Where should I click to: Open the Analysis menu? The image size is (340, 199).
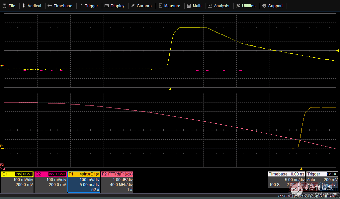coord(219,6)
